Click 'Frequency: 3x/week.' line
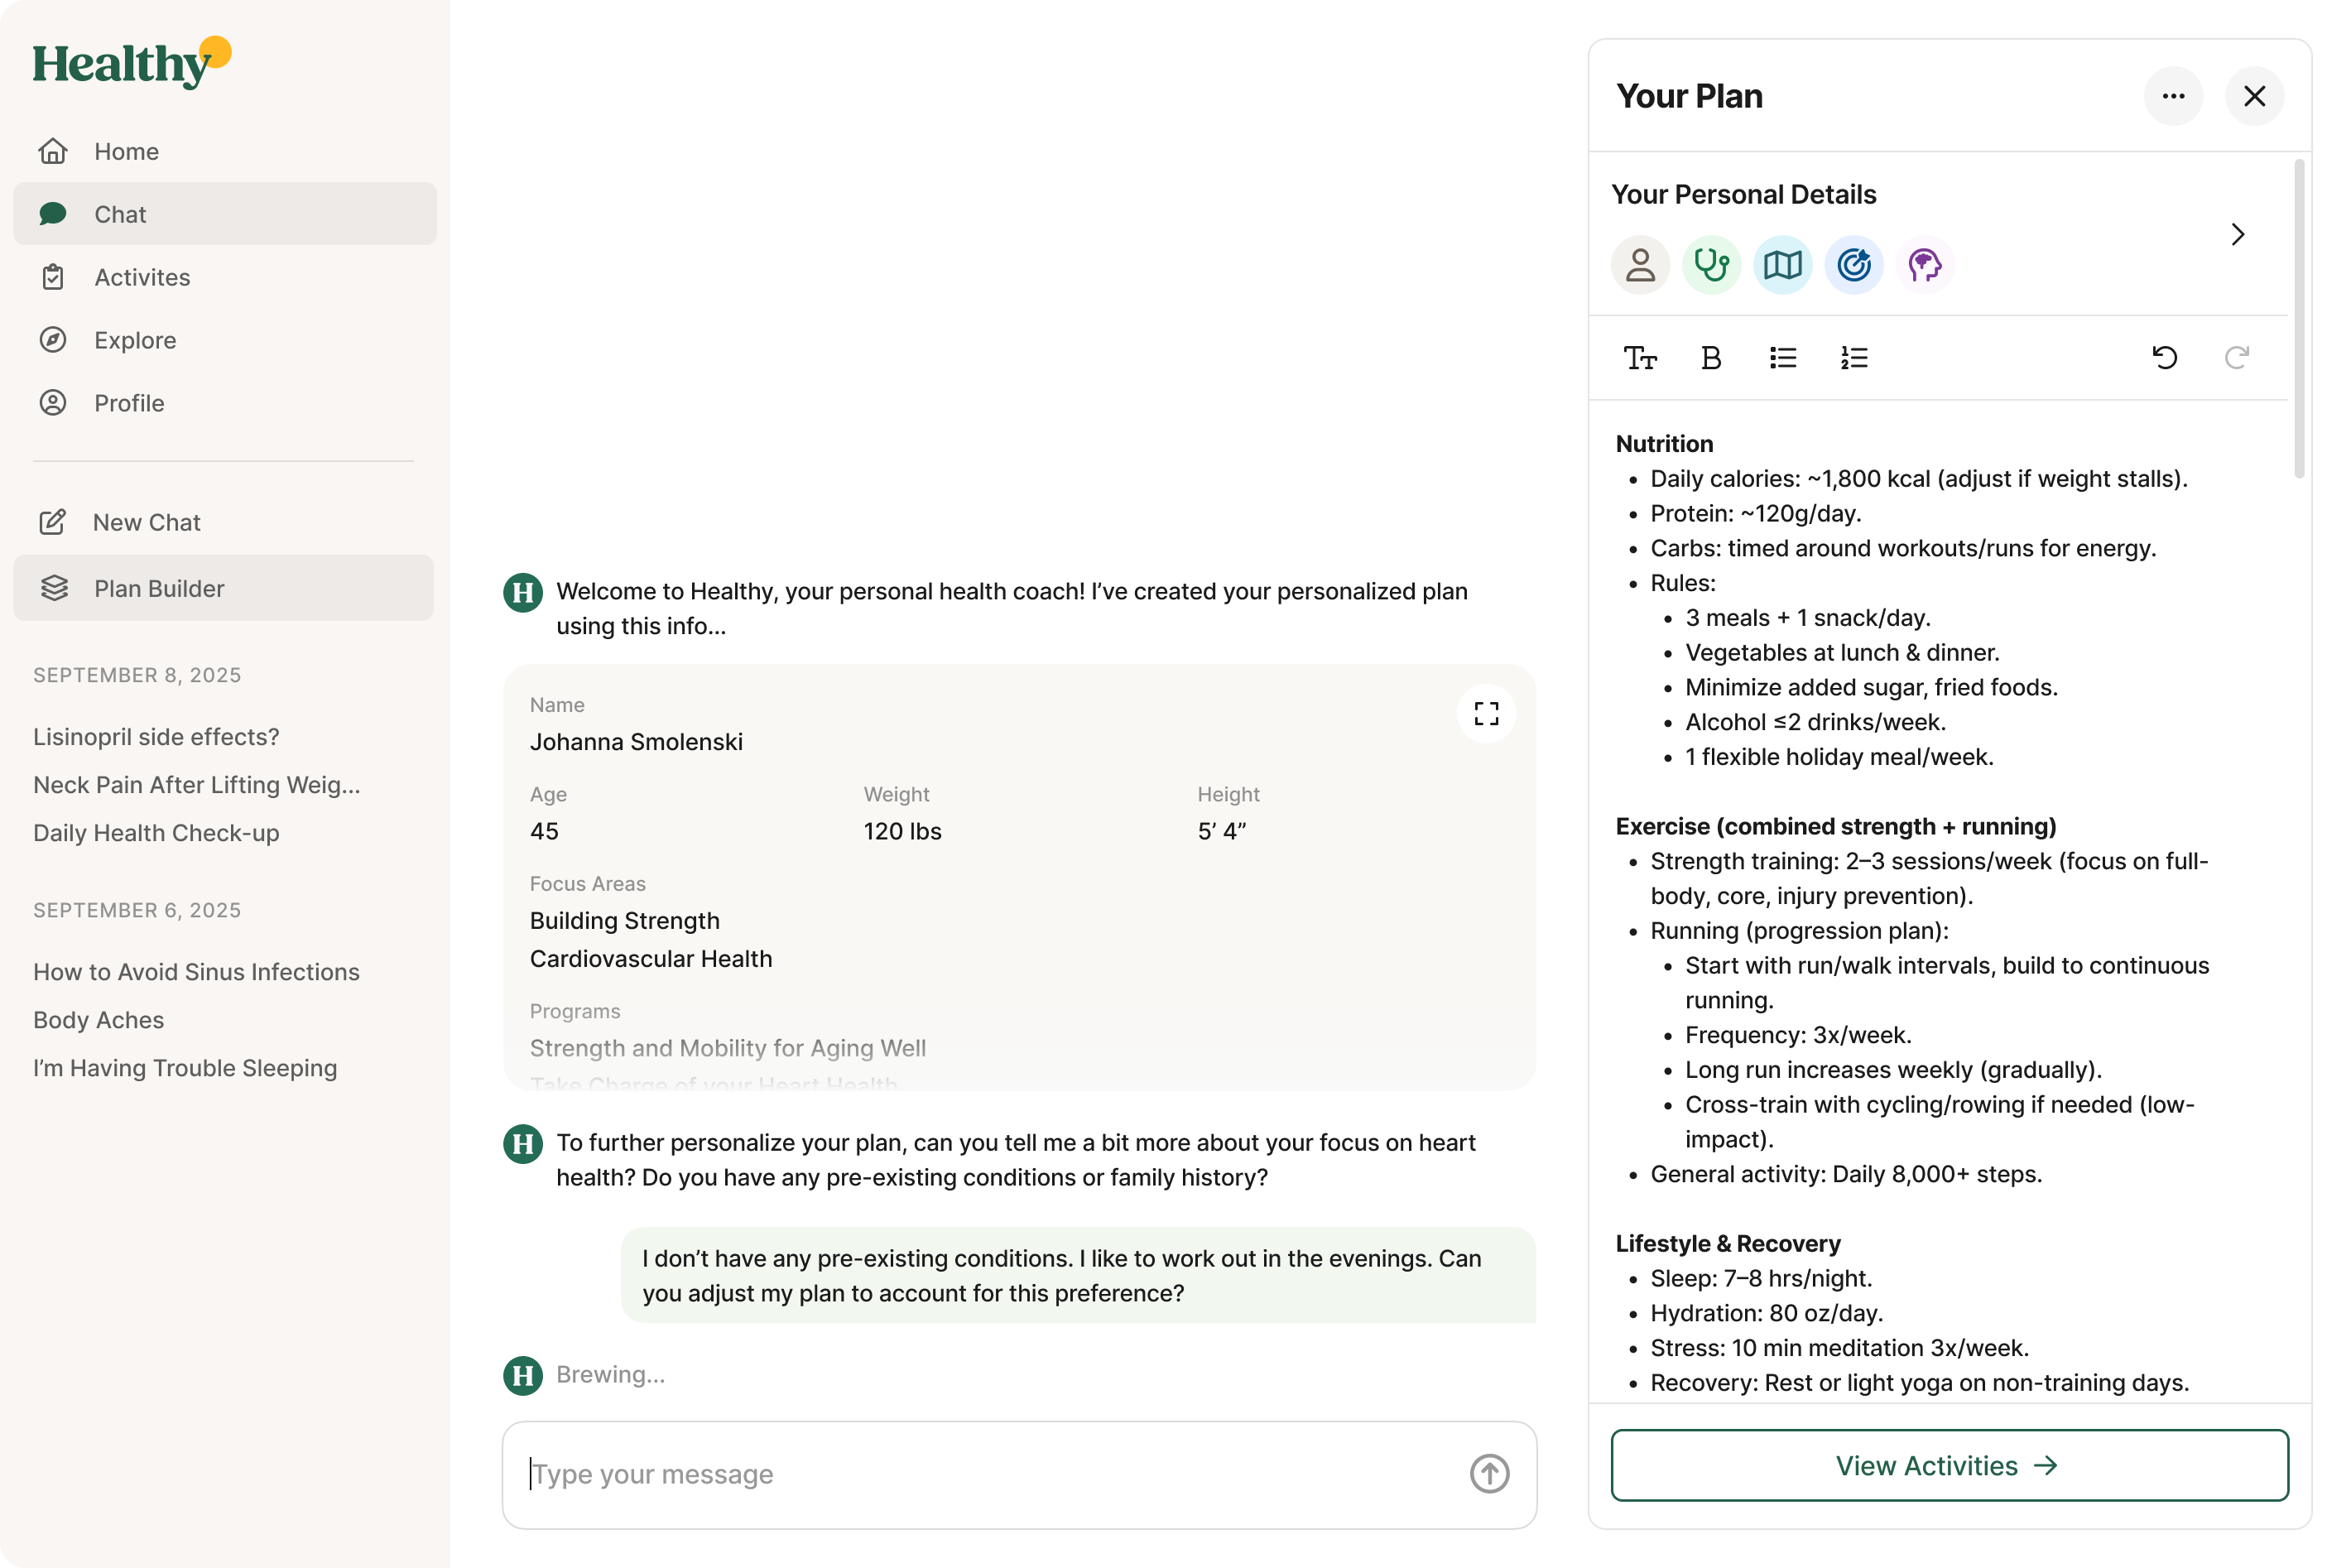The height and width of the screenshot is (1568, 2351). coord(1798,1035)
